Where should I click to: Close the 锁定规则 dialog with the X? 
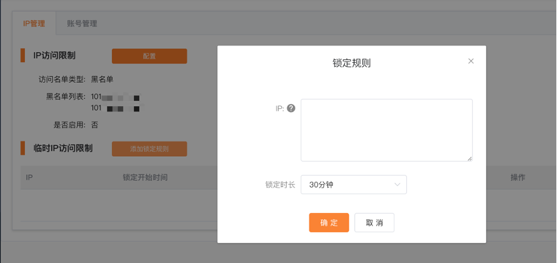[471, 61]
